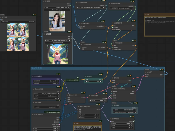The width and height of the screenshot is (175, 131).
Task: Increase 降噪 1.00 with right arrow
Action: (x=132, y=128)
